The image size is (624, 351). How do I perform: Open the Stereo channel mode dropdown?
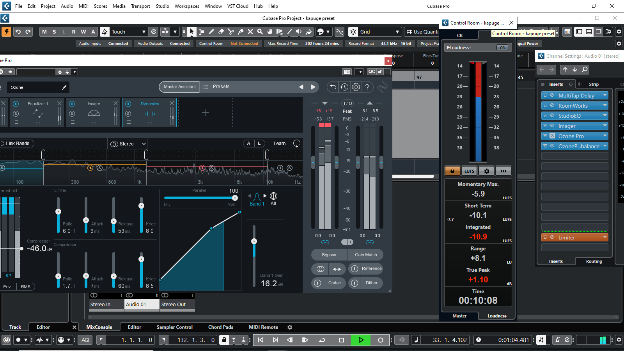[x=128, y=144]
